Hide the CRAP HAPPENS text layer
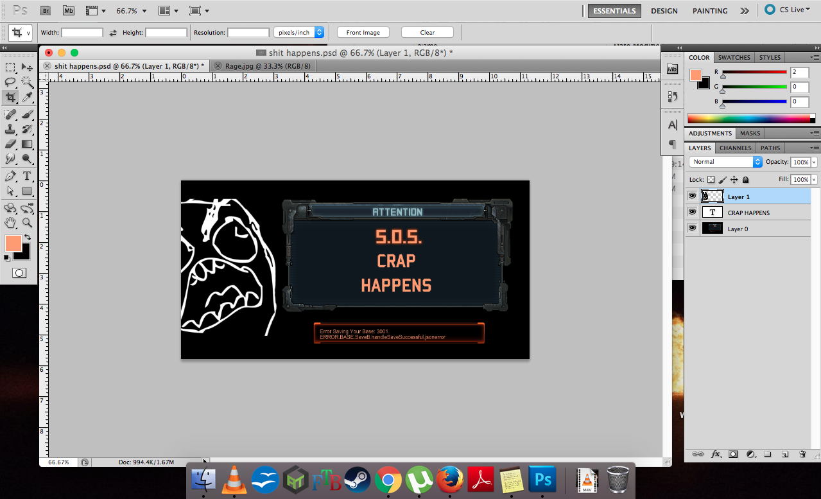The image size is (821, 499). click(x=692, y=213)
